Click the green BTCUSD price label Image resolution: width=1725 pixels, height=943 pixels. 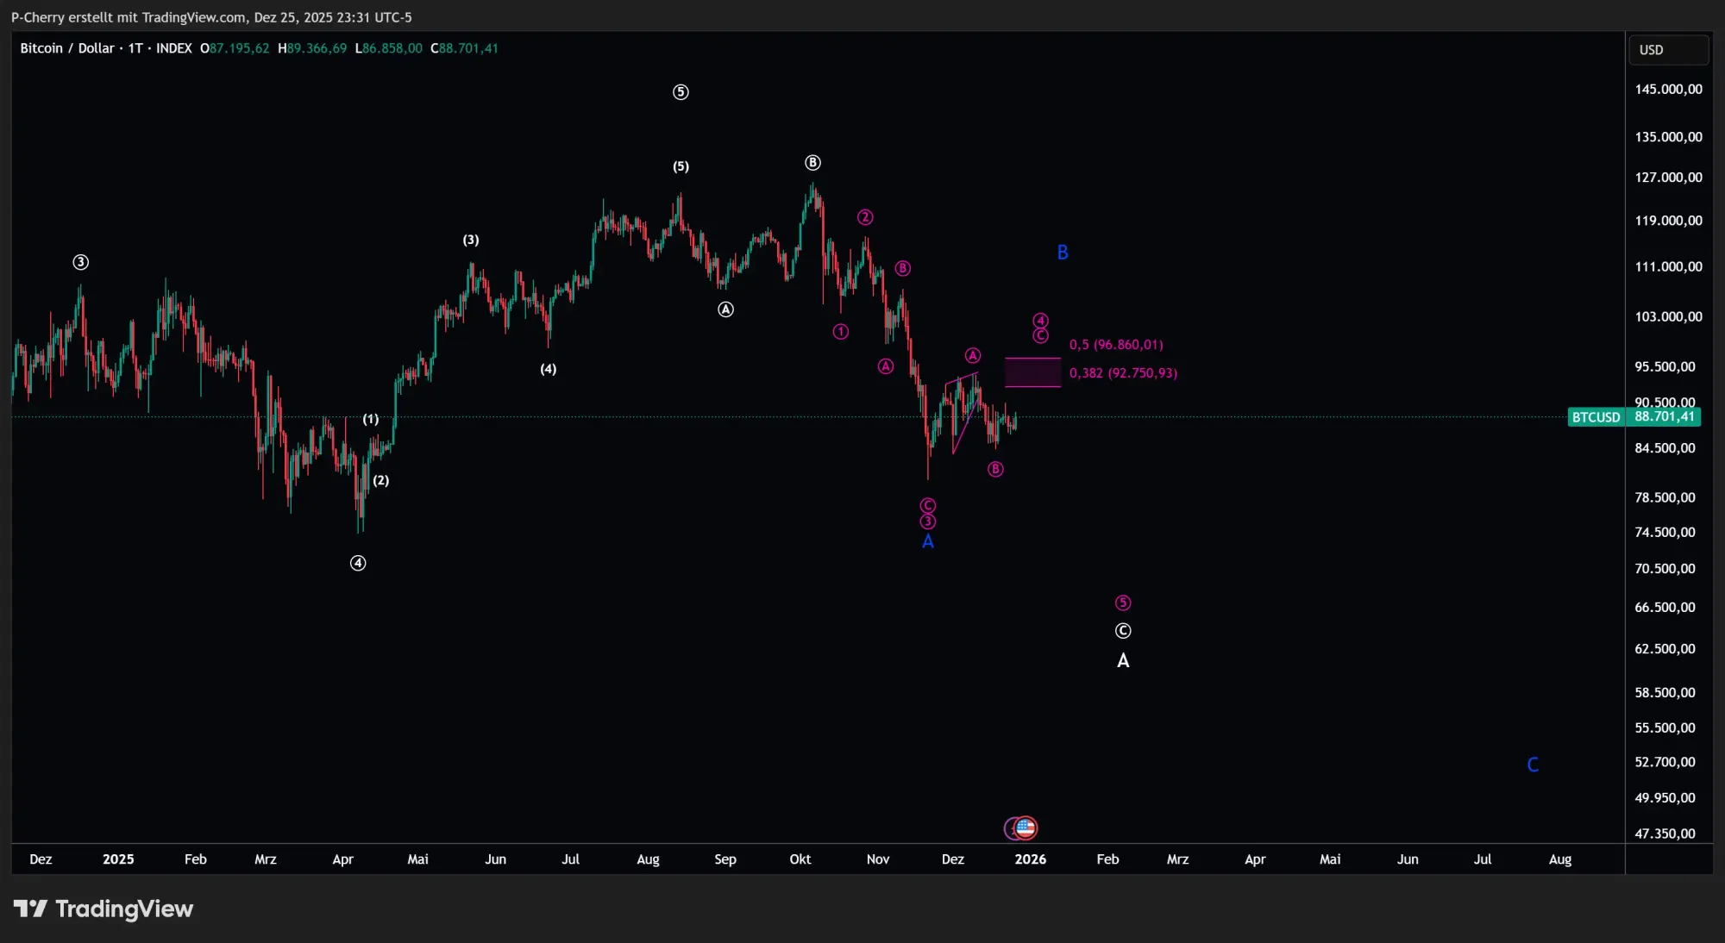click(1633, 416)
